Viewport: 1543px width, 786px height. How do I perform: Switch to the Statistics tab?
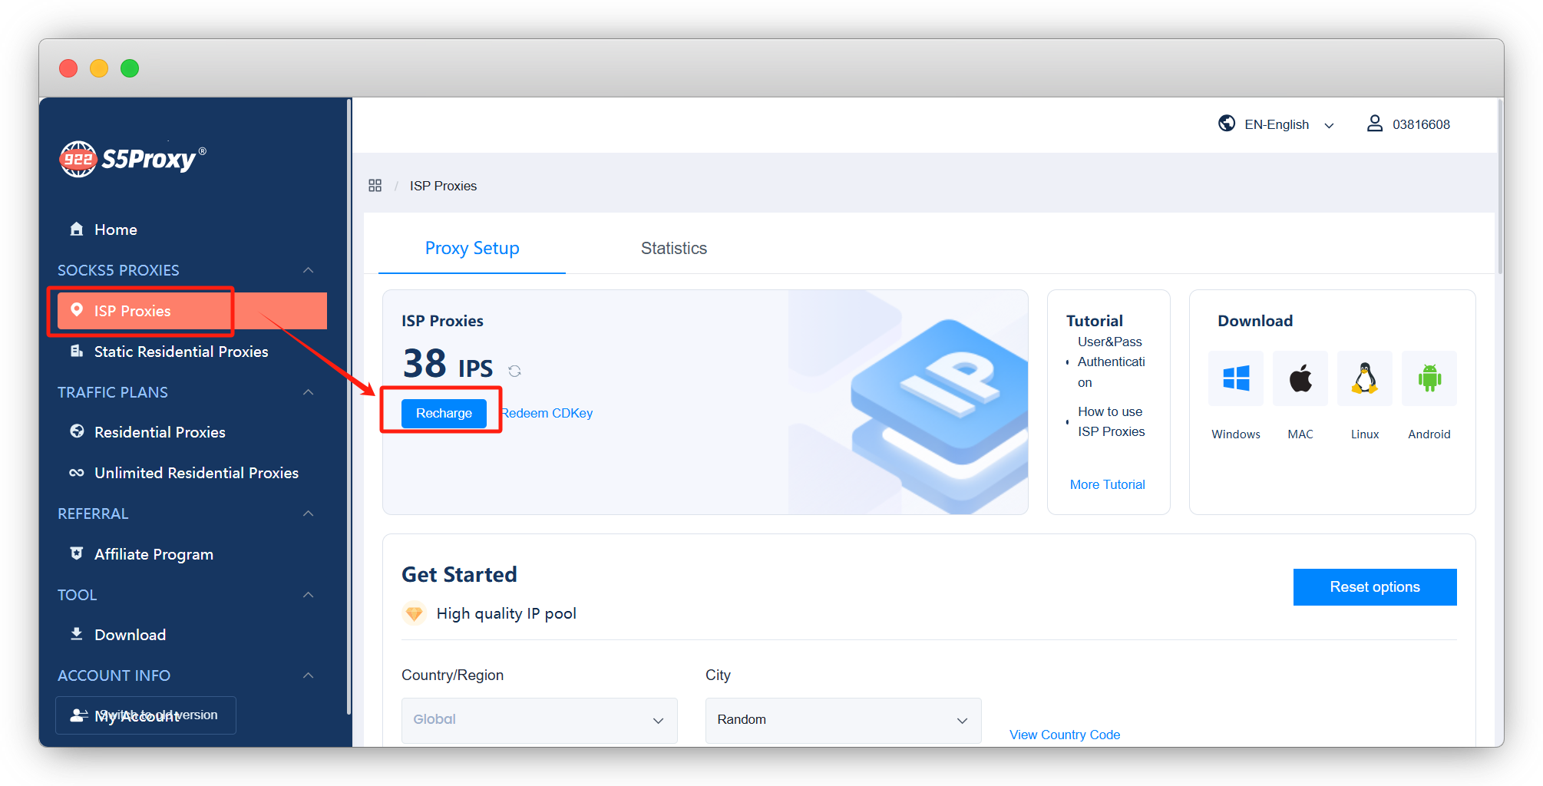pyautogui.click(x=673, y=248)
